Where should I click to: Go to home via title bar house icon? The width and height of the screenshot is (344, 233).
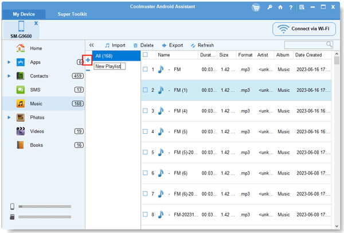[x=280, y=7]
